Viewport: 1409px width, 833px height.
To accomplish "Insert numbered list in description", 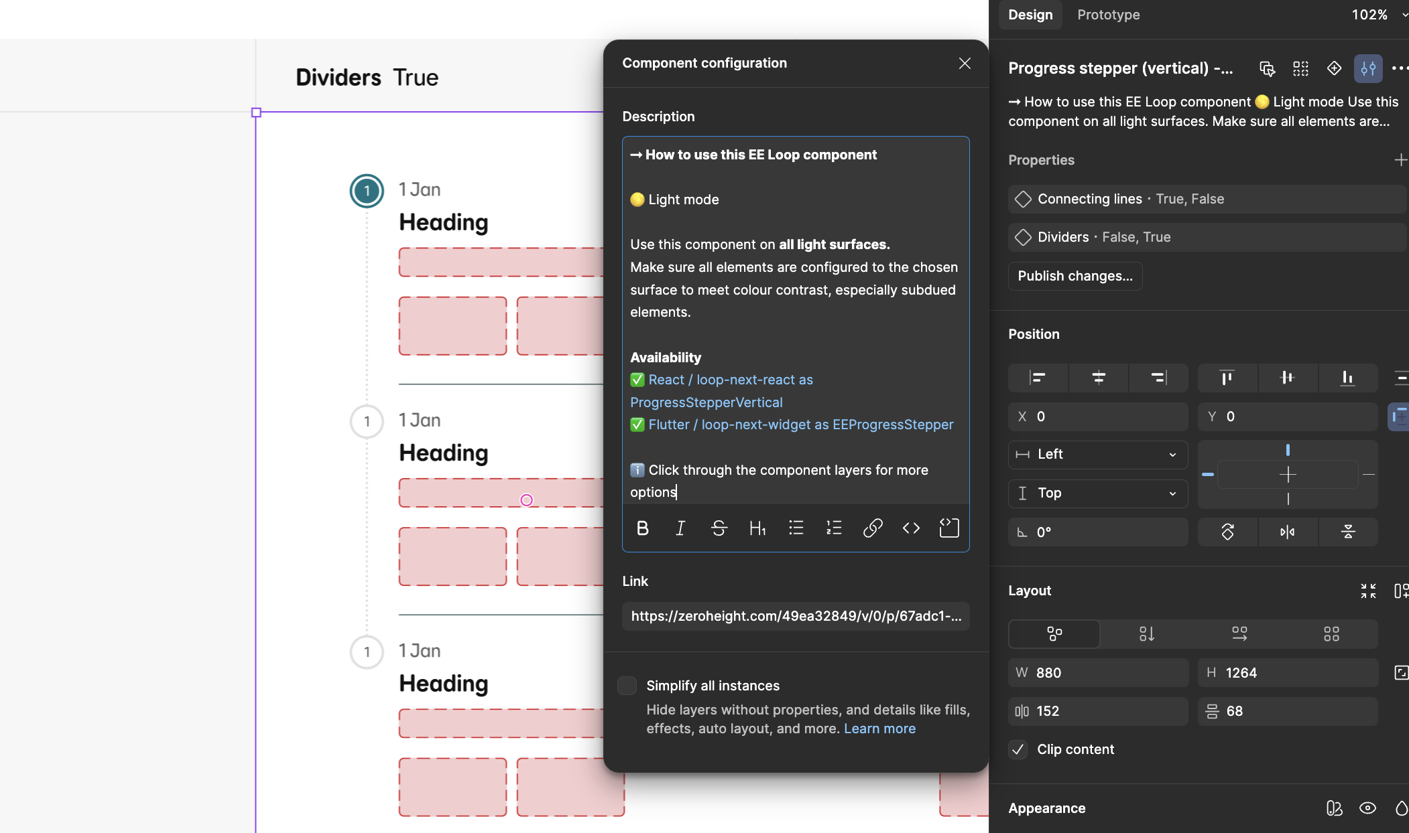I will coord(834,528).
